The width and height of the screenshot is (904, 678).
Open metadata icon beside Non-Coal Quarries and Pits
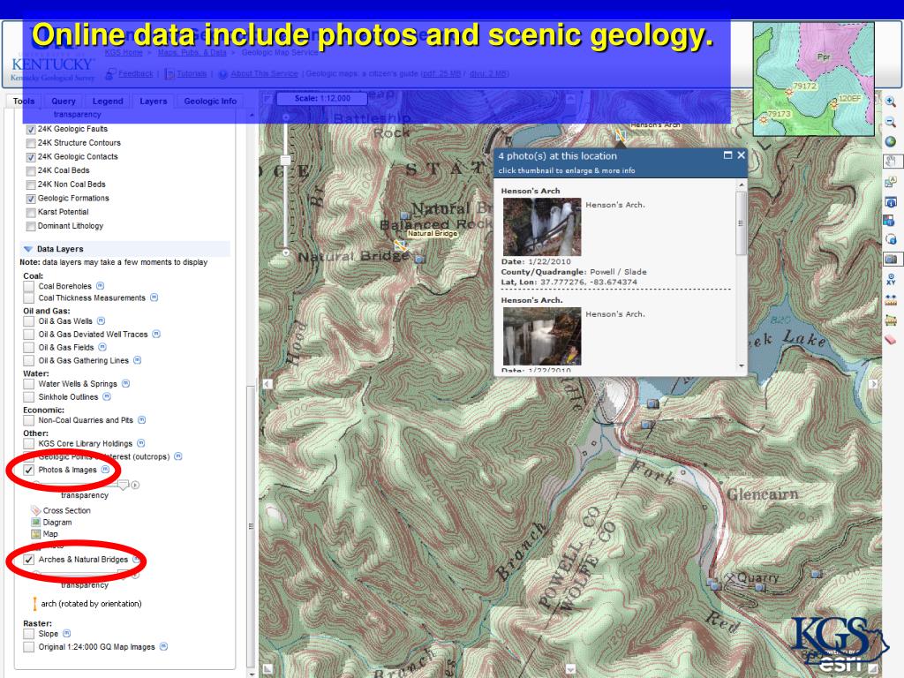[x=142, y=420]
